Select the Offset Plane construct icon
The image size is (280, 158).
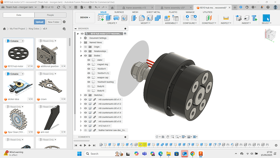(x=209, y=18)
